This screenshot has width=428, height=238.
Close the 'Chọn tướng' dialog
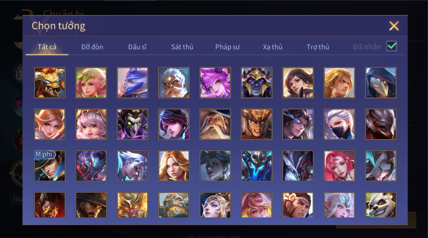(x=394, y=26)
